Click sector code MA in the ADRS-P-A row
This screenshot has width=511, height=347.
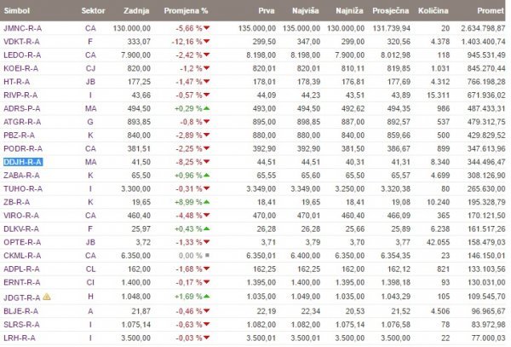90,108
